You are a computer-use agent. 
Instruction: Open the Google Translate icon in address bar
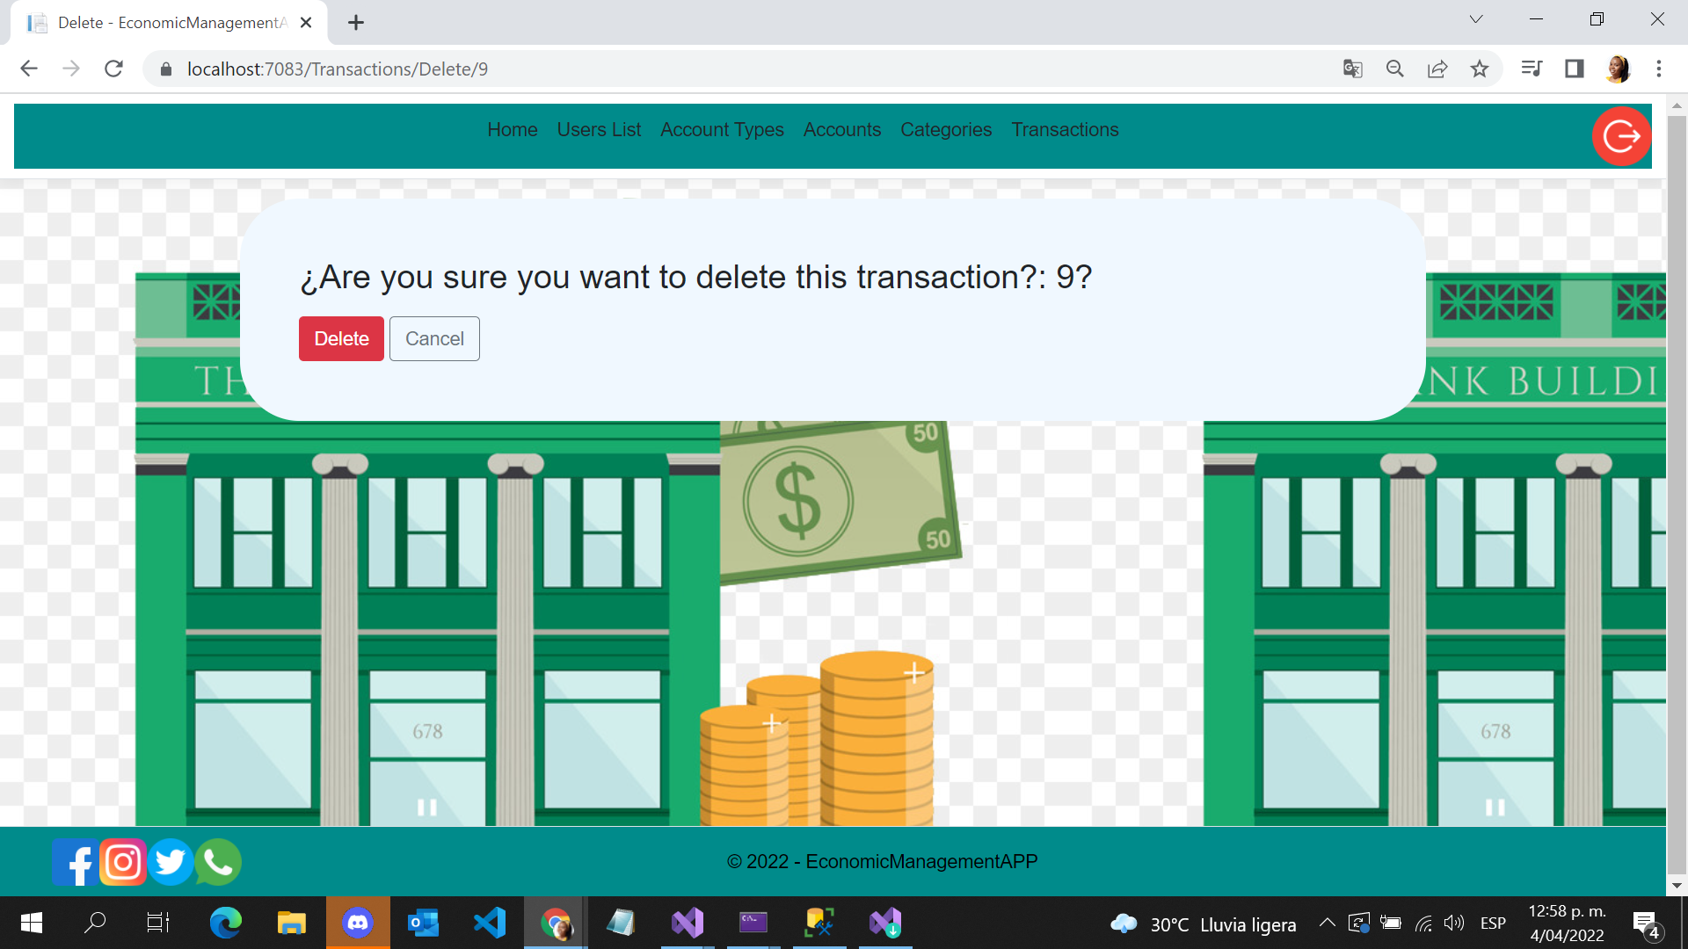(x=1353, y=69)
